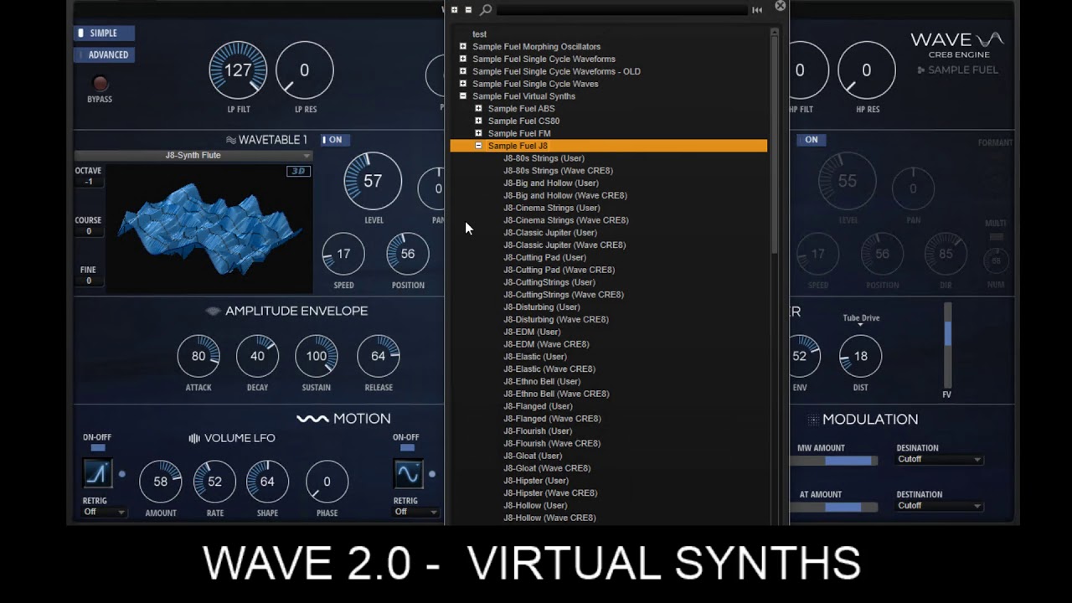Toggle the second LFO ON-OFF switch
Viewport: 1072px width, 603px height.
point(407,448)
